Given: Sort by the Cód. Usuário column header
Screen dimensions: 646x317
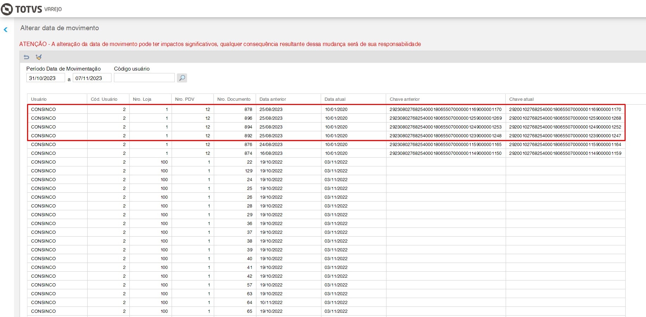Looking at the screenshot, I should point(108,99).
